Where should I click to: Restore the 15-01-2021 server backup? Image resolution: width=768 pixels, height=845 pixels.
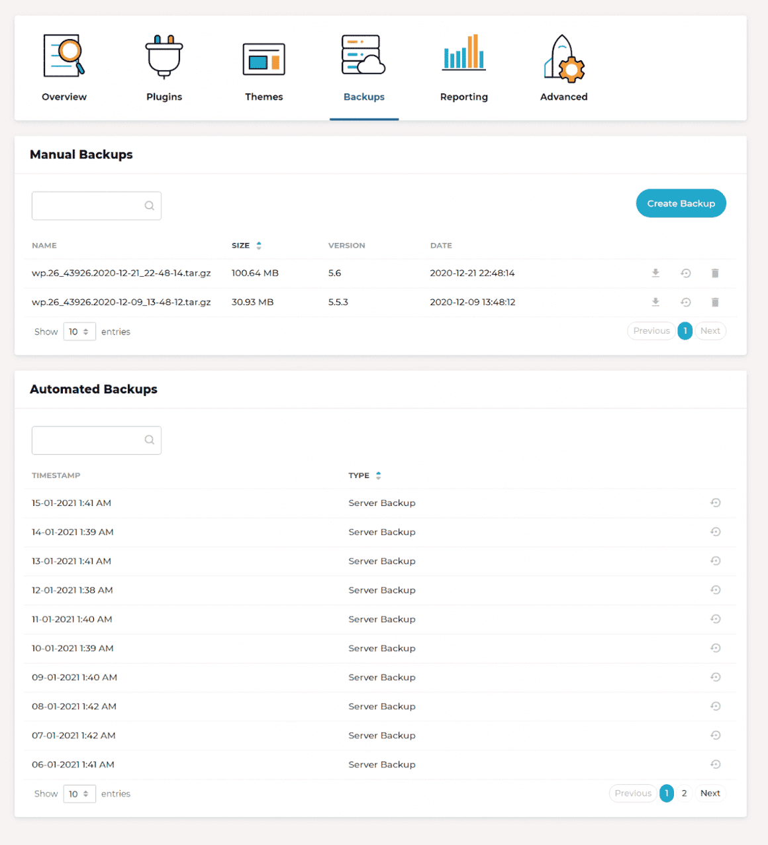tap(716, 503)
